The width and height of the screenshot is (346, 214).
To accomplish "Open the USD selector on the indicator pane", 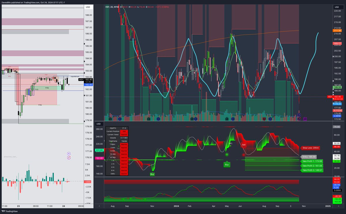I will click(99, 124).
